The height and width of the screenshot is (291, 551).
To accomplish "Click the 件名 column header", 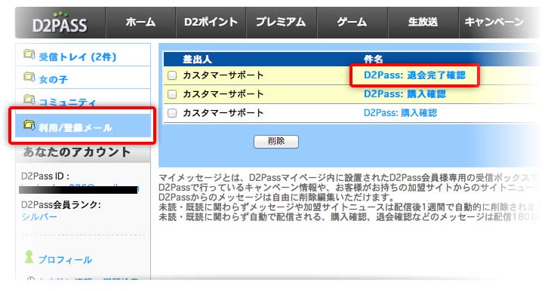I will [x=373, y=60].
